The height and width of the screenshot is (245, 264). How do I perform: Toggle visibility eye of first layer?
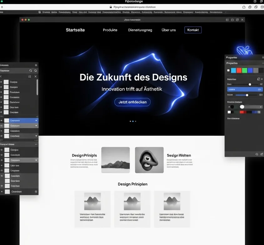point(1,82)
